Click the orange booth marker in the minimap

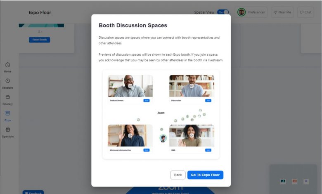pos(294,181)
